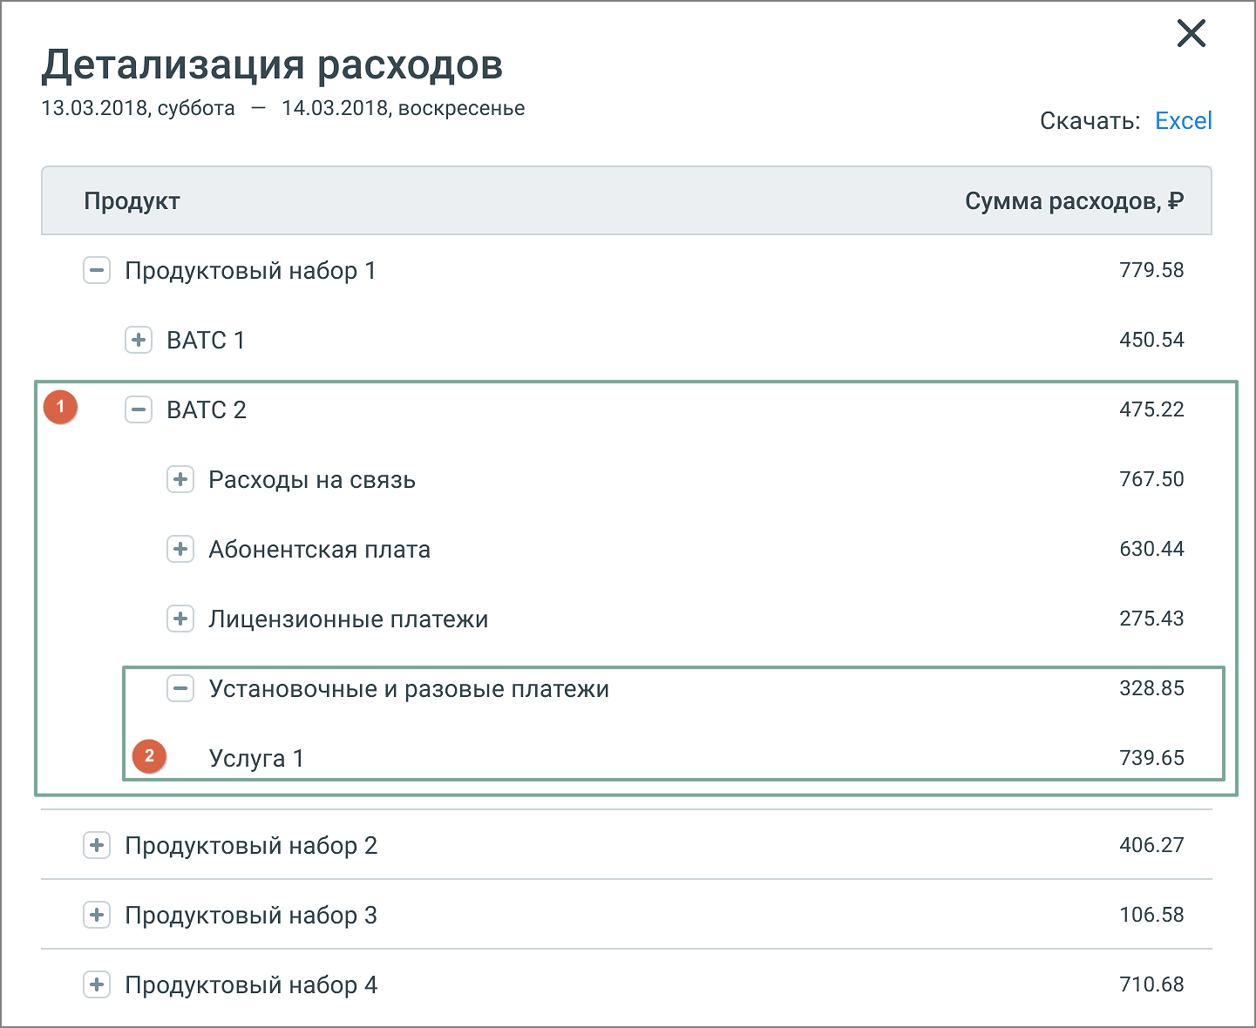Click the end date 14.03.2018, воскресенье
The image size is (1256, 1028).
pos(404,109)
